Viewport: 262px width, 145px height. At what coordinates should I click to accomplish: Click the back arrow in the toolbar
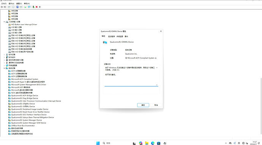pyautogui.click(x=2, y=7)
